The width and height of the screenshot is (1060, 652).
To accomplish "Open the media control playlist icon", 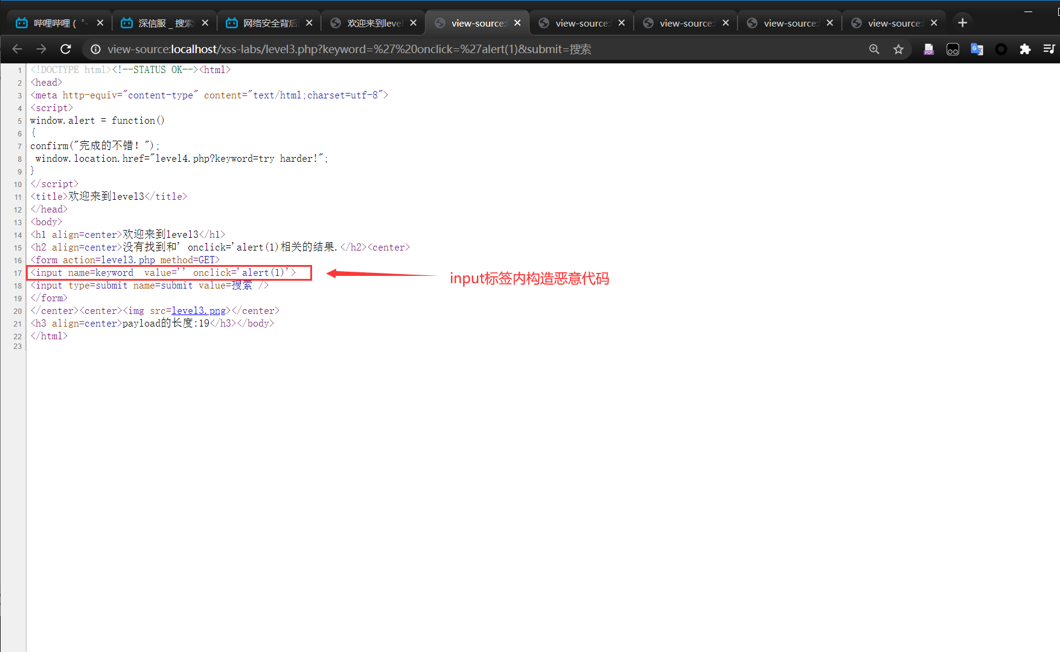I will point(1049,49).
